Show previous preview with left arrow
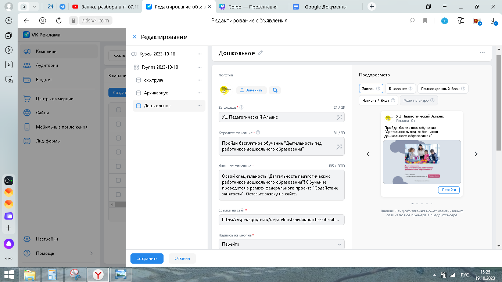The height and width of the screenshot is (282, 502). [x=368, y=154]
